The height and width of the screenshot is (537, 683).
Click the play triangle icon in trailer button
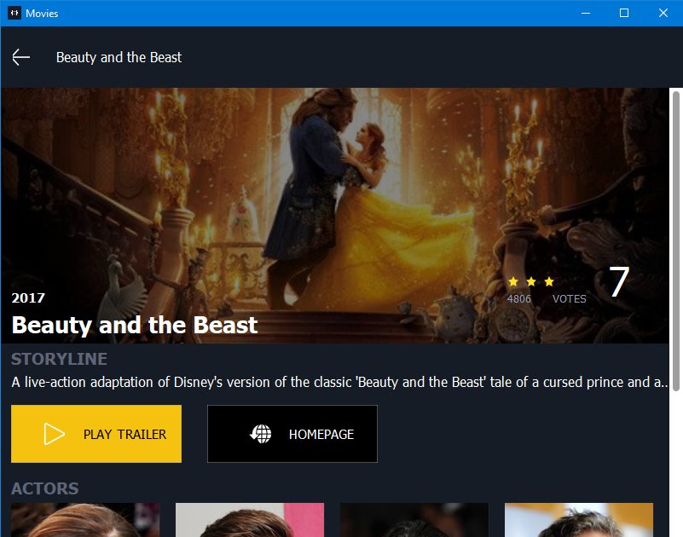54,434
